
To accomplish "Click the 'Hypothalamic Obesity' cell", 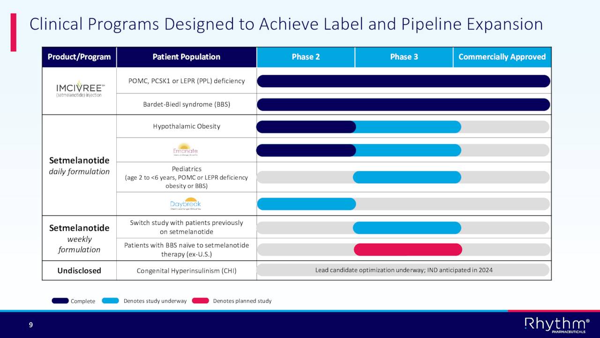I will point(187,126).
